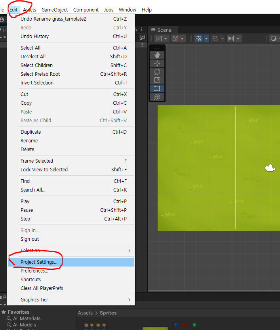
Task: Select the Move tool
Action: (157, 63)
